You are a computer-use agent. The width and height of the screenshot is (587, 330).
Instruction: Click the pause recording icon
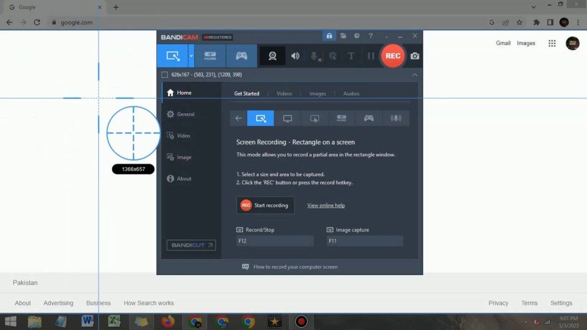[371, 56]
